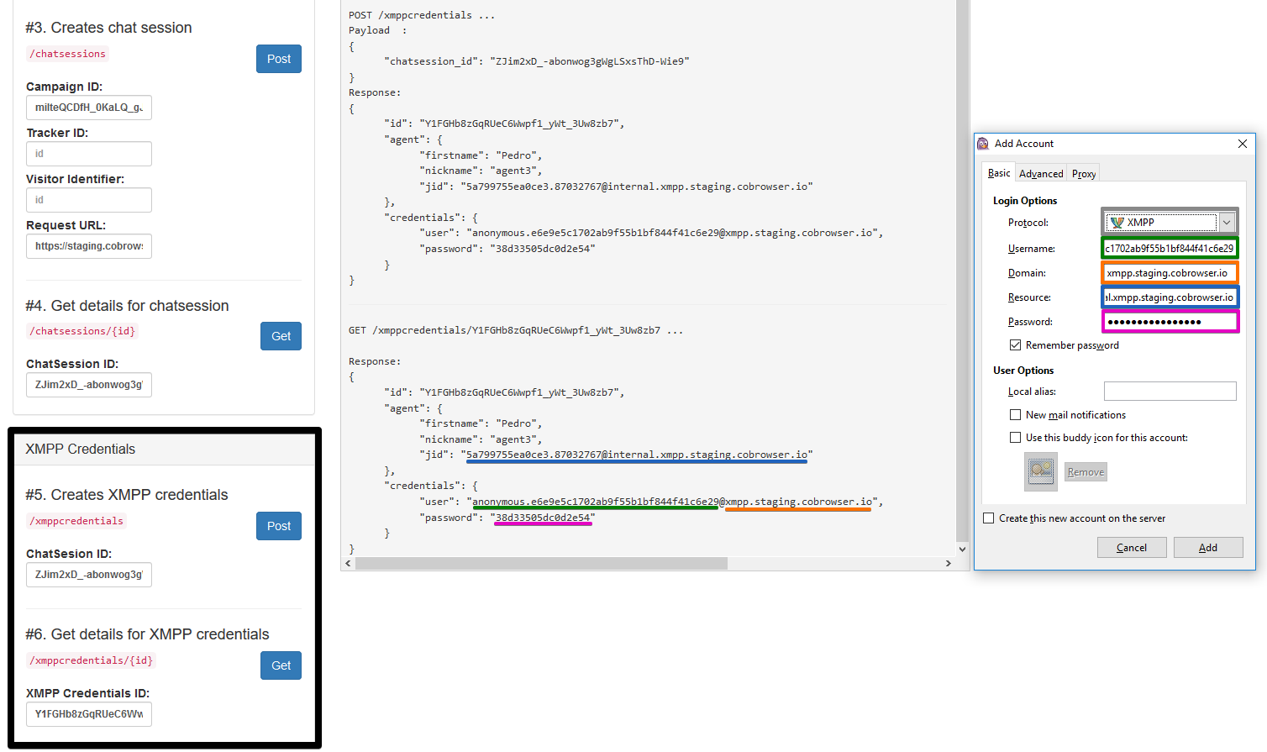Screen dimensions: 1267x752
Task: Click ChatSesion ID field in section #5
Action: point(89,575)
